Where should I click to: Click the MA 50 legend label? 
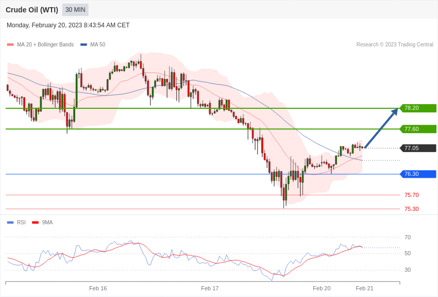click(x=98, y=44)
